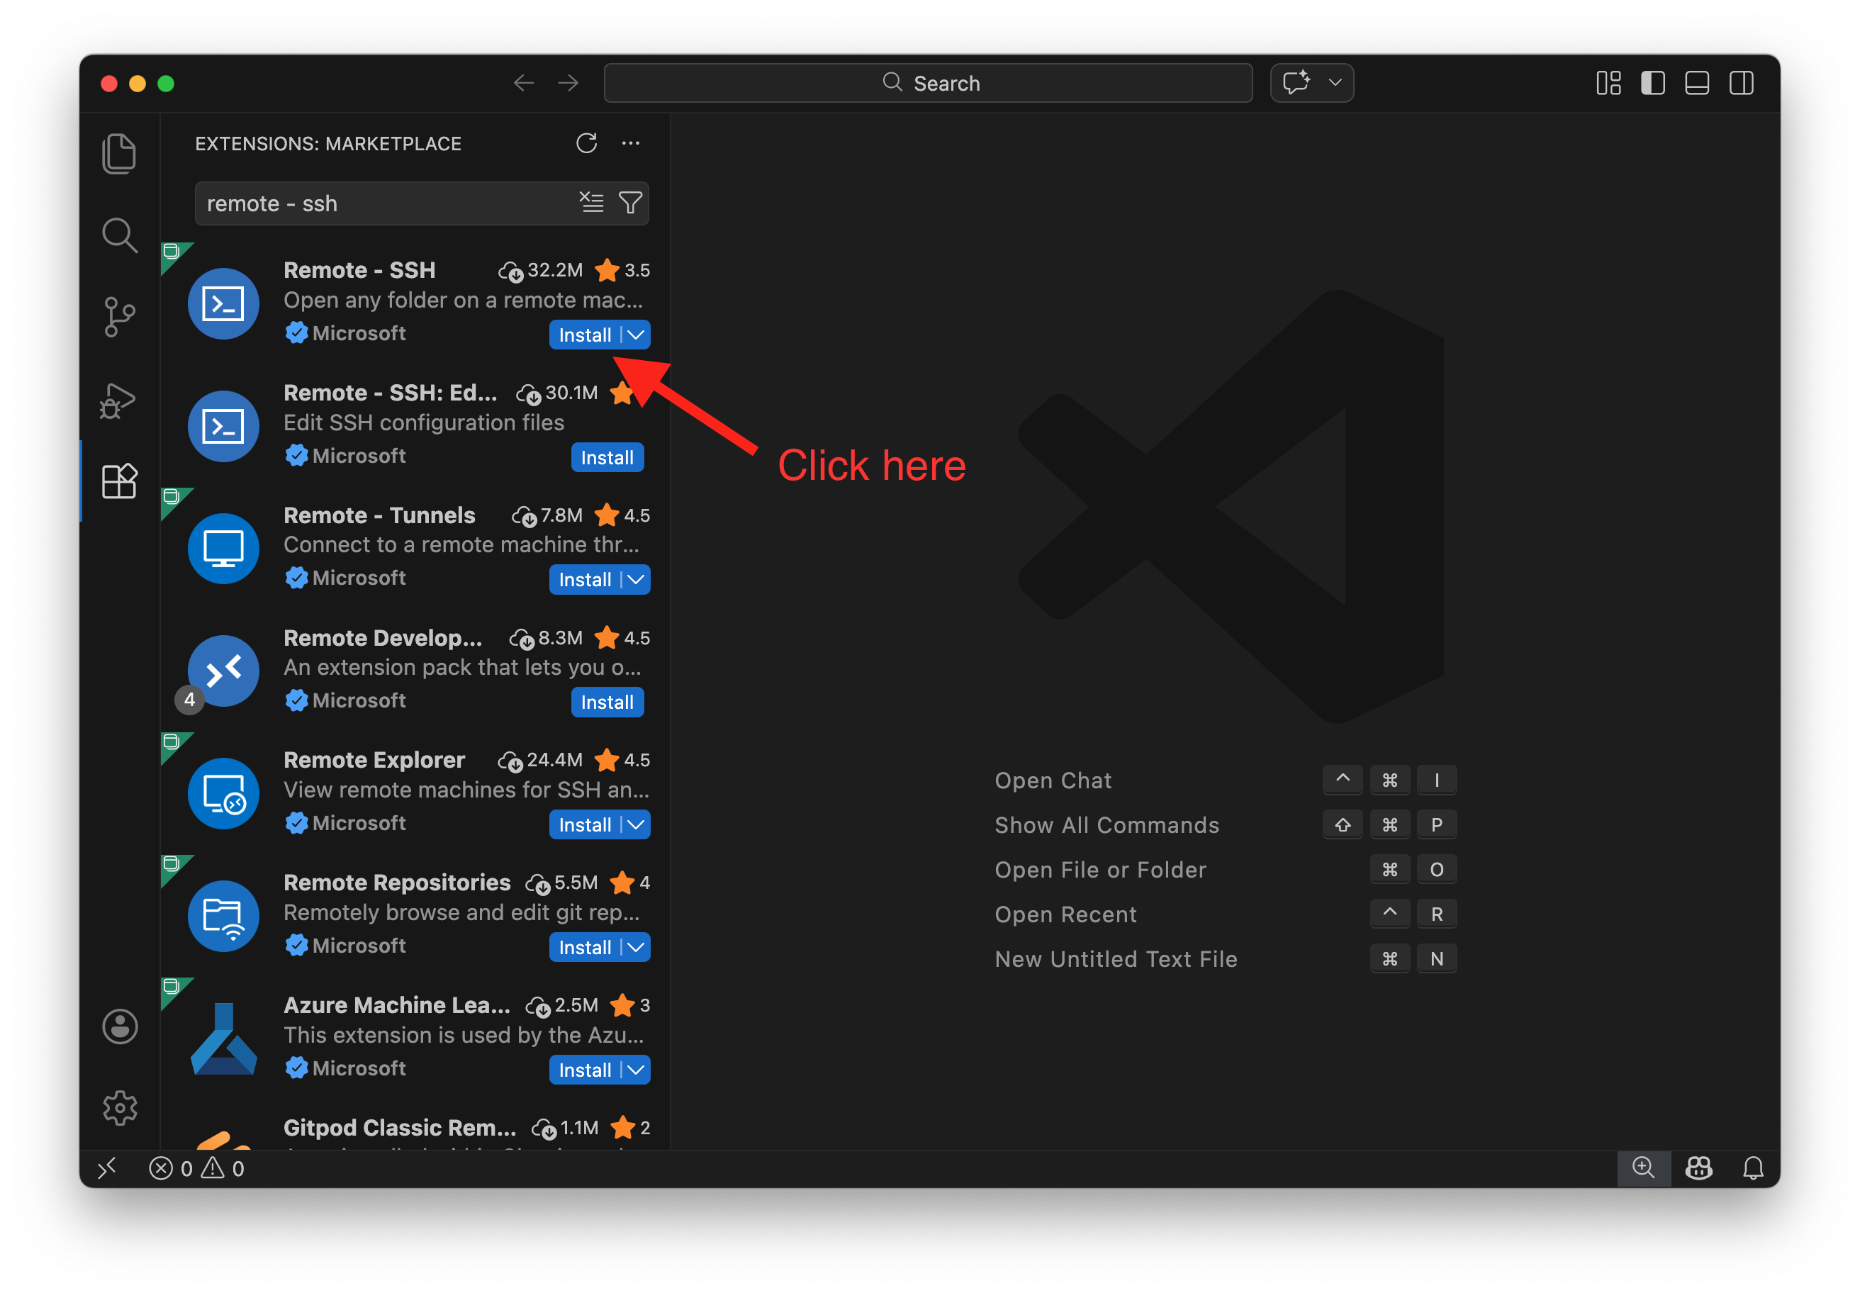Open Install options for Remote - Tunnels
The height and width of the screenshot is (1293, 1860).
pyautogui.click(x=634, y=579)
